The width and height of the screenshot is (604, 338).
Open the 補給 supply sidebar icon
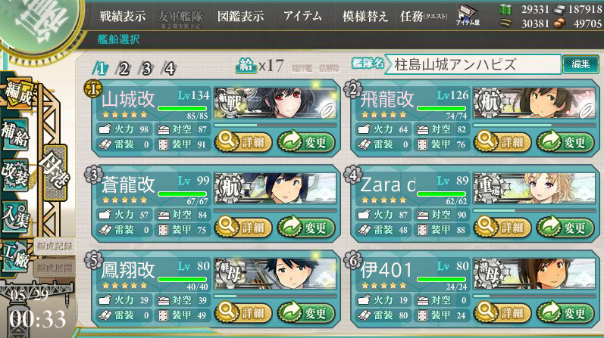pyautogui.click(x=15, y=134)
